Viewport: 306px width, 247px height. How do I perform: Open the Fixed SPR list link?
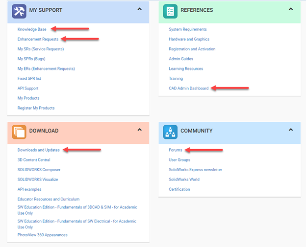point(29,78)
